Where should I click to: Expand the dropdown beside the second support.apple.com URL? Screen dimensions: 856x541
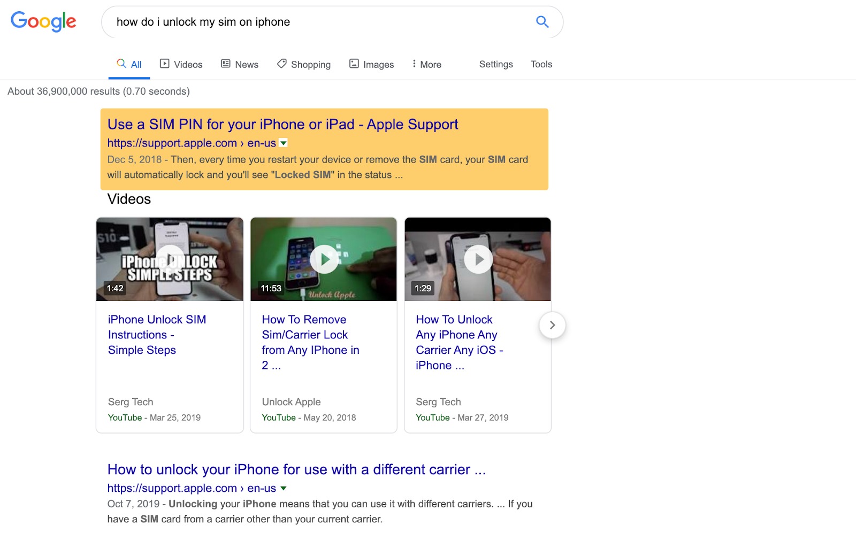coord(284,488)
